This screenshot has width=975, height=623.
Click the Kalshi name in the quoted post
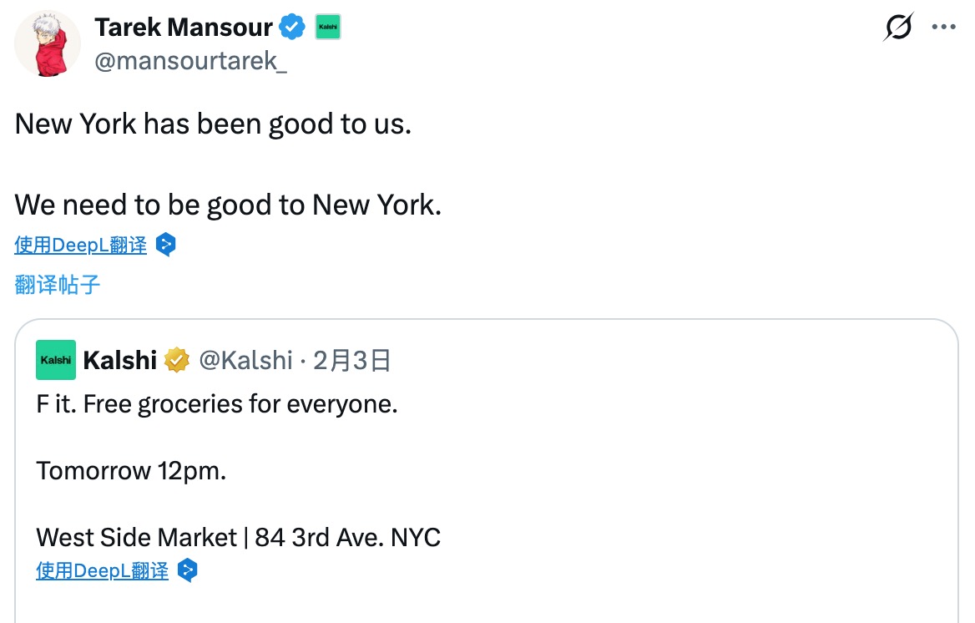click(x=120, y=360)
